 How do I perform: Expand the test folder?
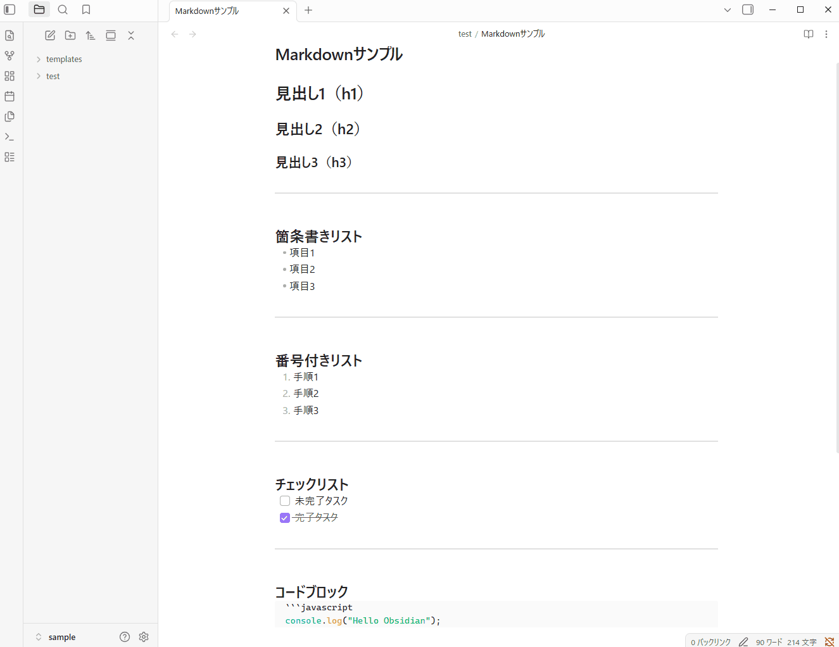tap(53, 76)
